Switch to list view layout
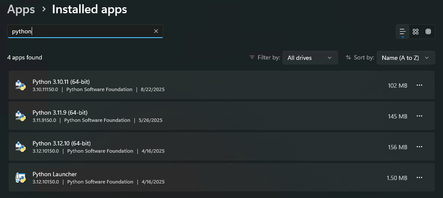443x198 pixels. click(x=403, y=32)
